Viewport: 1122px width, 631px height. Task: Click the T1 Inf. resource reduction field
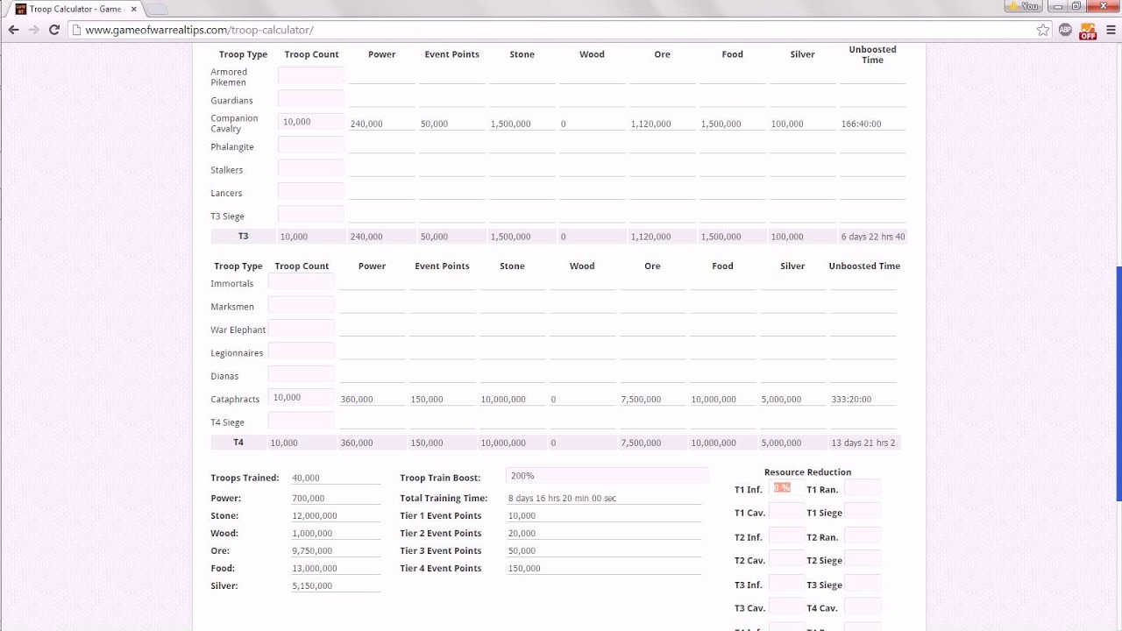(786, 488)
